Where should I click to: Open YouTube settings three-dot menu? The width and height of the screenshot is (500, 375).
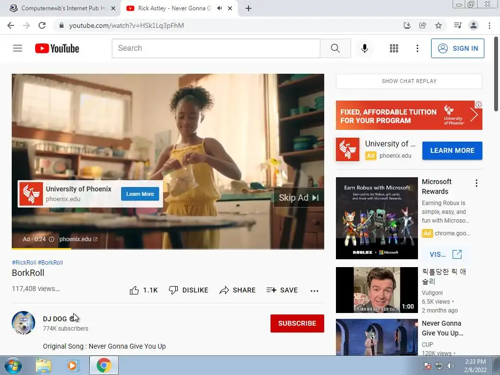tap(417, 48)
